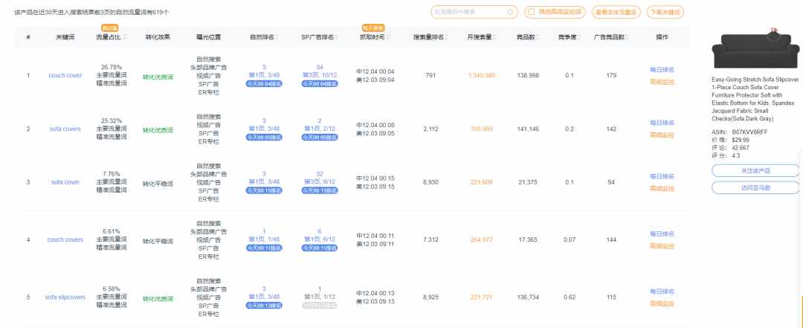Image resolution: width=803 pixels, height=328 pixels.
Task: Open keyword link couch covers
Action: point(65,239)
